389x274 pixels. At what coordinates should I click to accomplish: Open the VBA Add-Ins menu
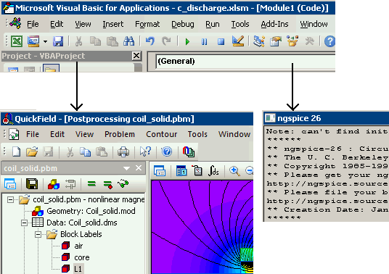(x=274, y=24)
